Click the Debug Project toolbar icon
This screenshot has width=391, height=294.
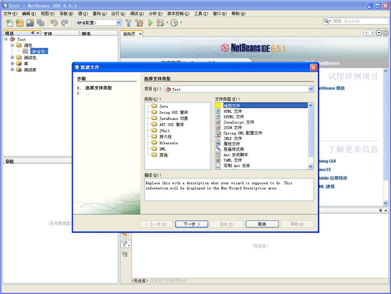160,23
